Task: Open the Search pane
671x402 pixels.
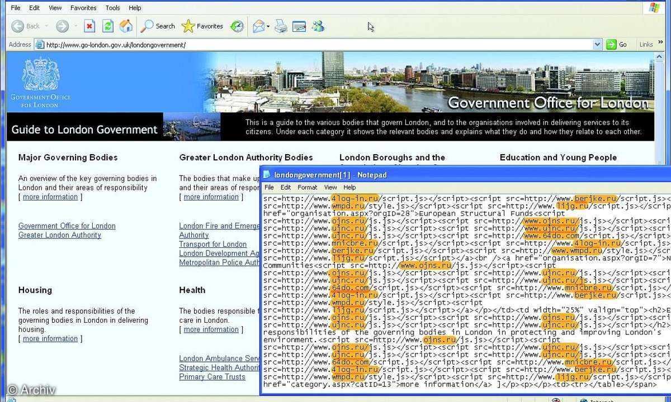Action: 158,26
